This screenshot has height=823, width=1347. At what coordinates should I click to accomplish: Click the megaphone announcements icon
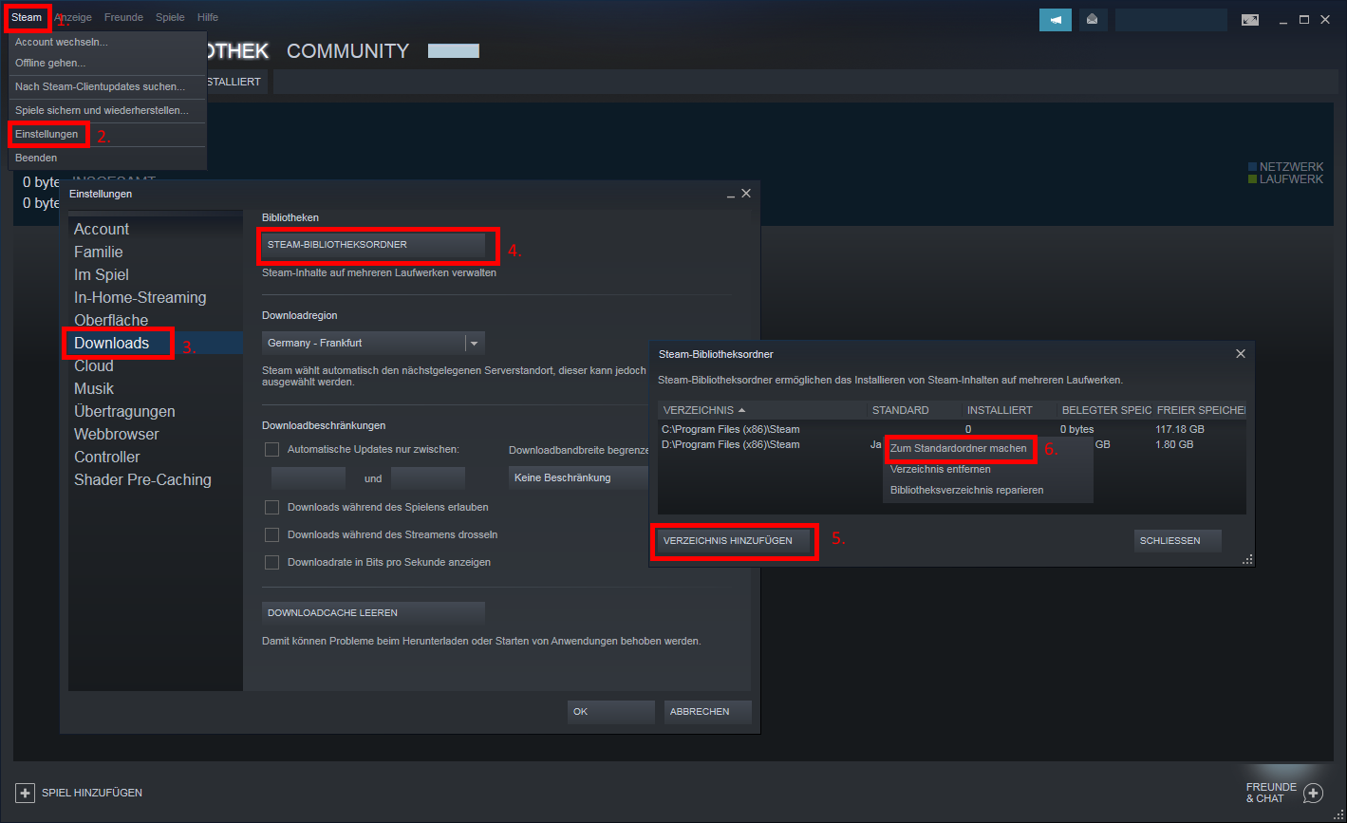click(1055, 20)
